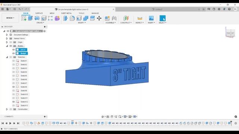Screen dimensions: 239x134
Task: Expand the Named Views node
Action: tap(7, 38)
